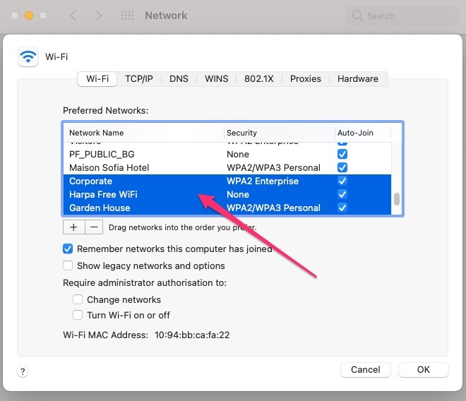466x401 pixels.
Task: Click the Cancel button
Action: (366, 369)
